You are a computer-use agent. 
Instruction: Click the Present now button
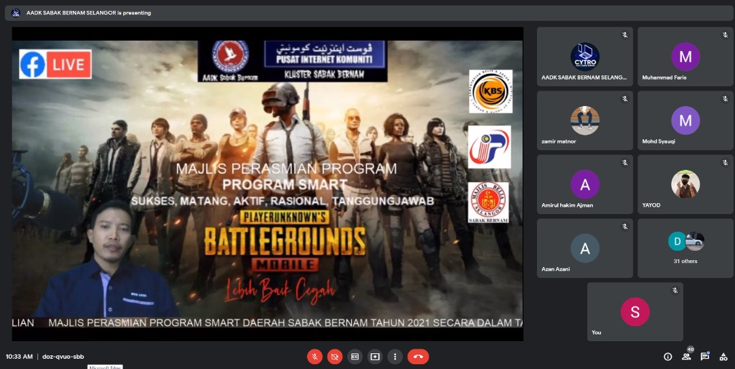tap(375, 357)
